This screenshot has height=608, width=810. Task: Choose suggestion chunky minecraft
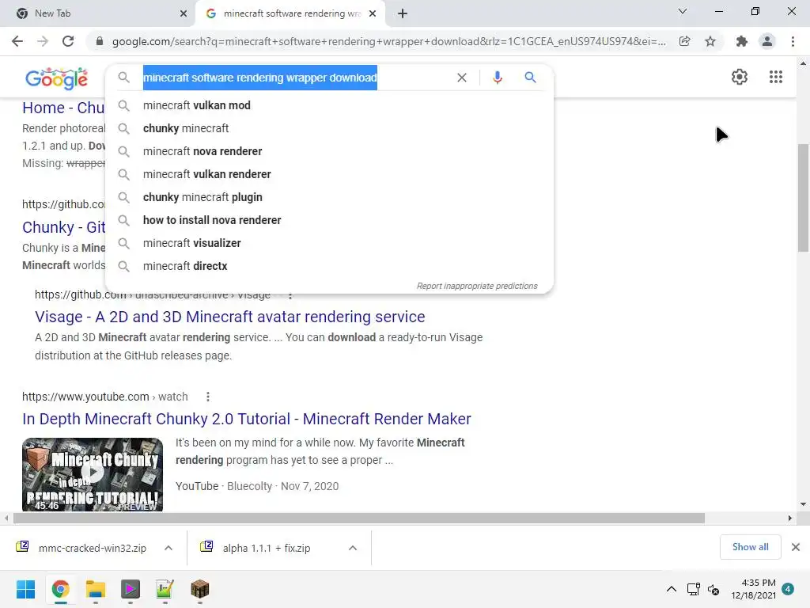click(329, 128)
